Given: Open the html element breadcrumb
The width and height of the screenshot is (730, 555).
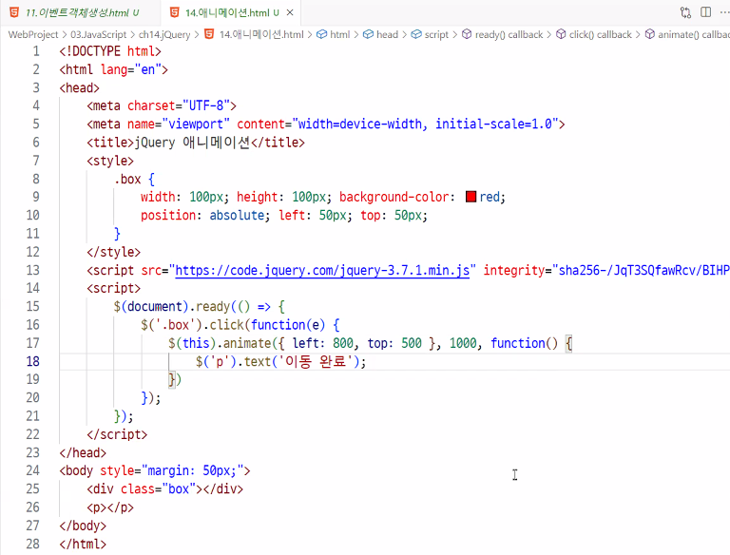Looking at the screenshot, I should pyautogui.click(x=340, y=34).
